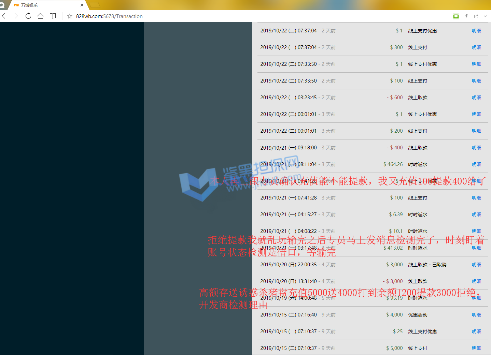Click the share icon in toolbar
Viewport: 491px width, 355px height.
click(476, 16)
